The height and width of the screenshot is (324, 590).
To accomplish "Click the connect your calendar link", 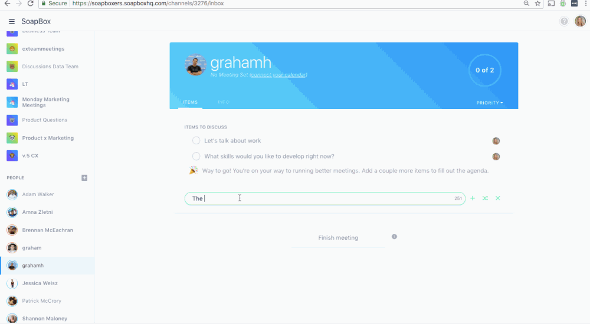I will click(x=278, y=75).
